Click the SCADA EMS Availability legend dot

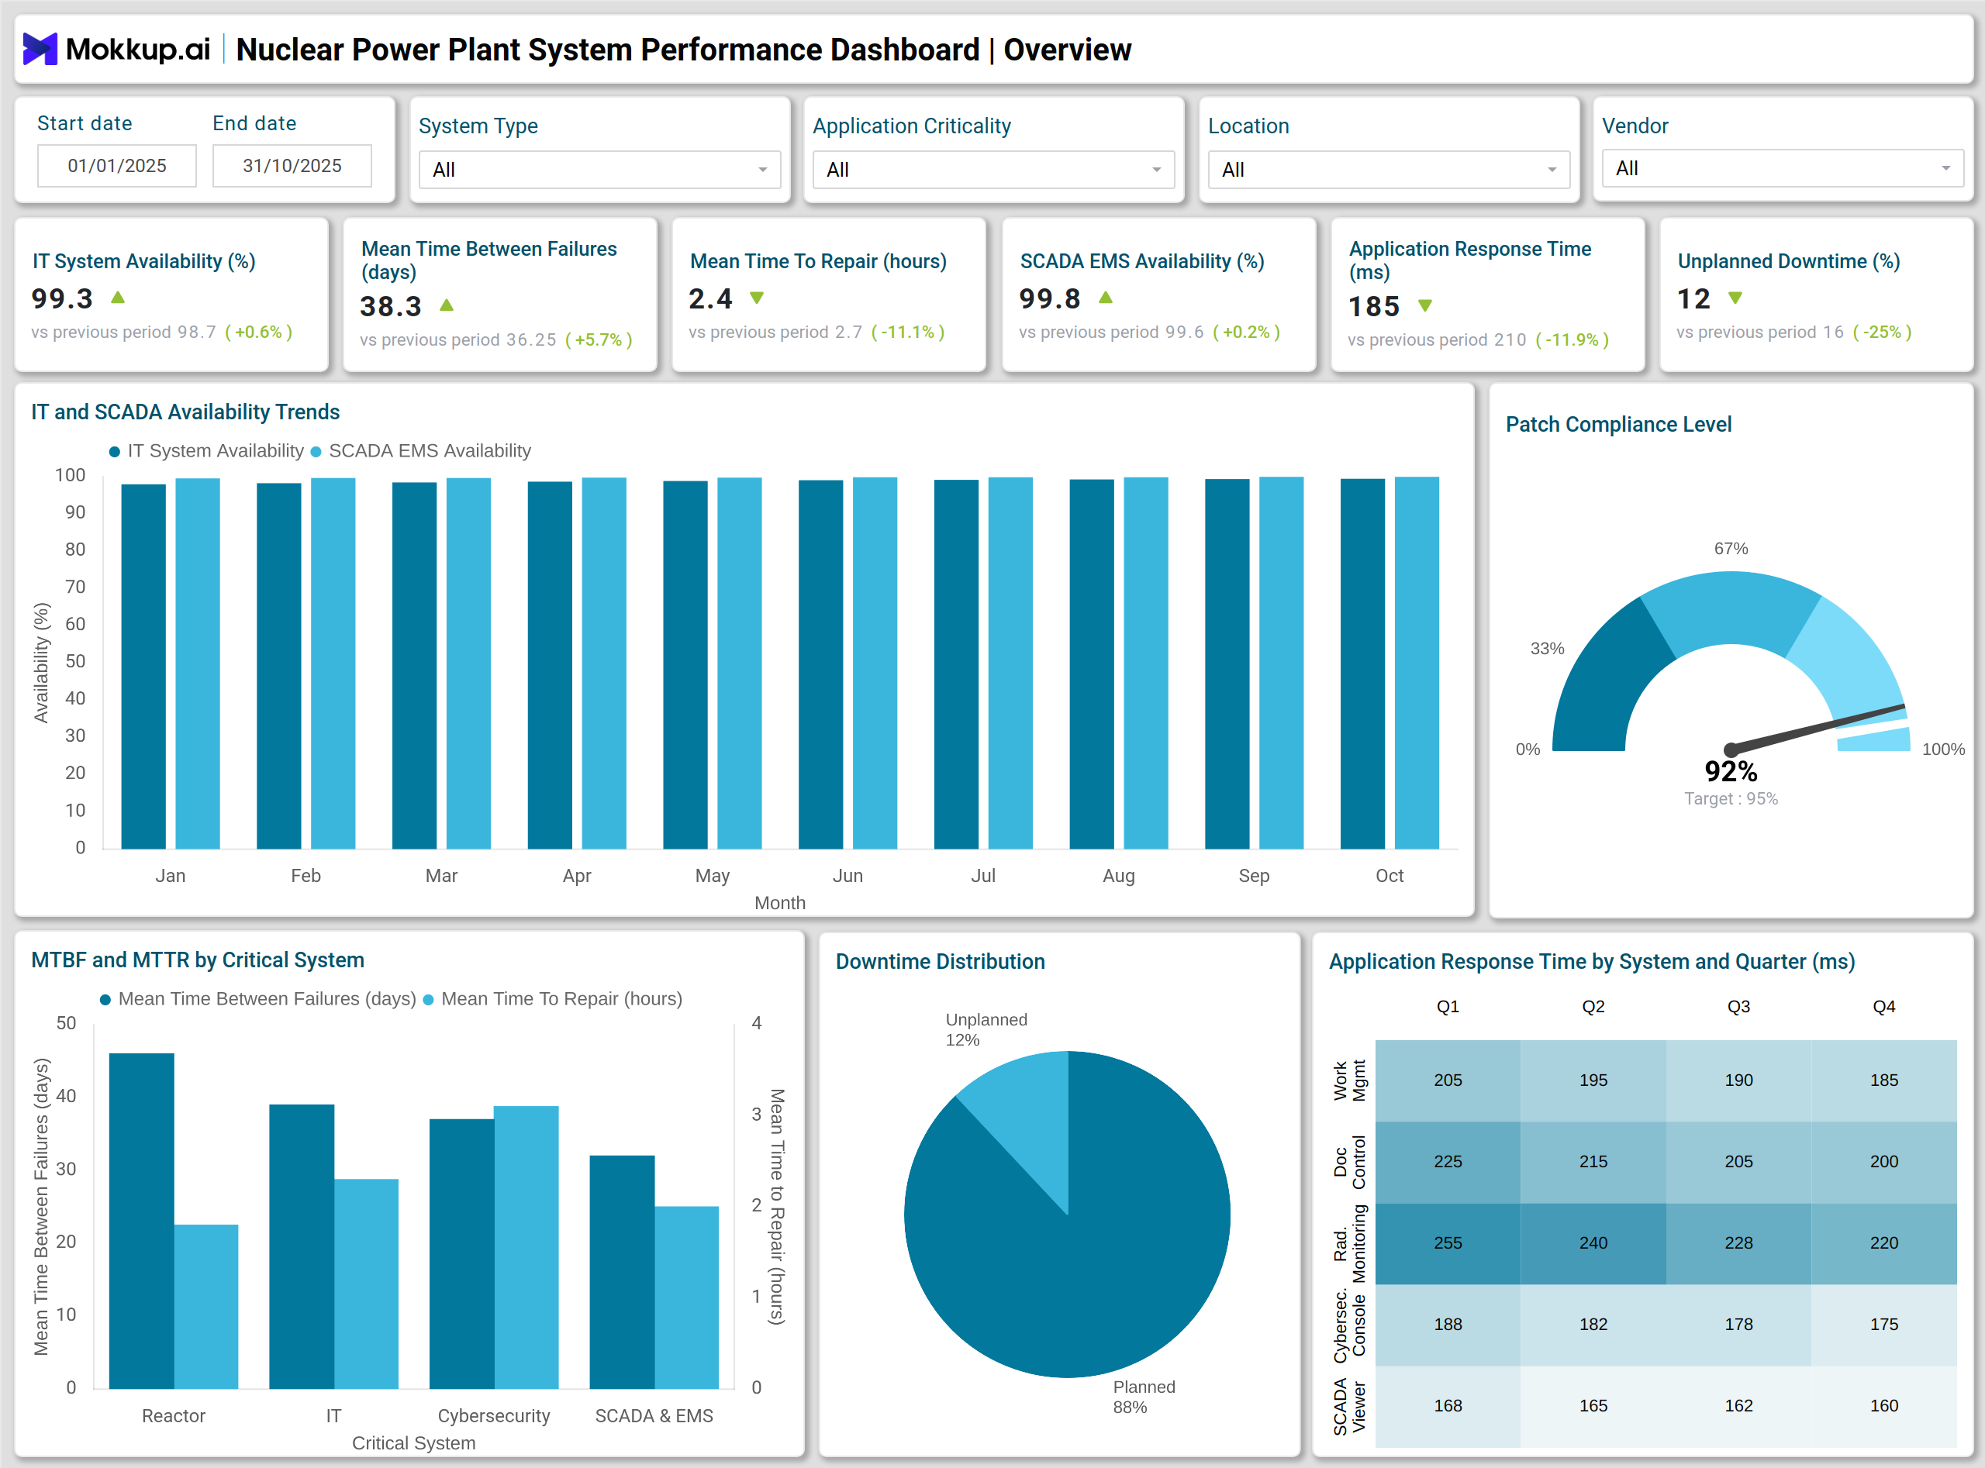(x=316, y=451)
